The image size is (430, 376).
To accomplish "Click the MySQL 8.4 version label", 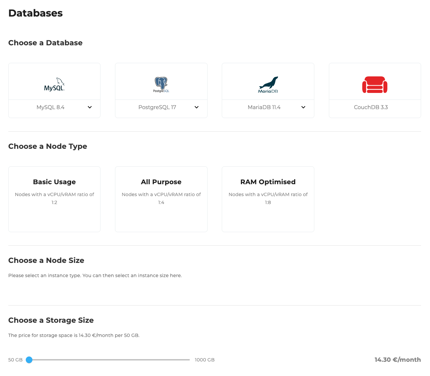I will (51, 107).
